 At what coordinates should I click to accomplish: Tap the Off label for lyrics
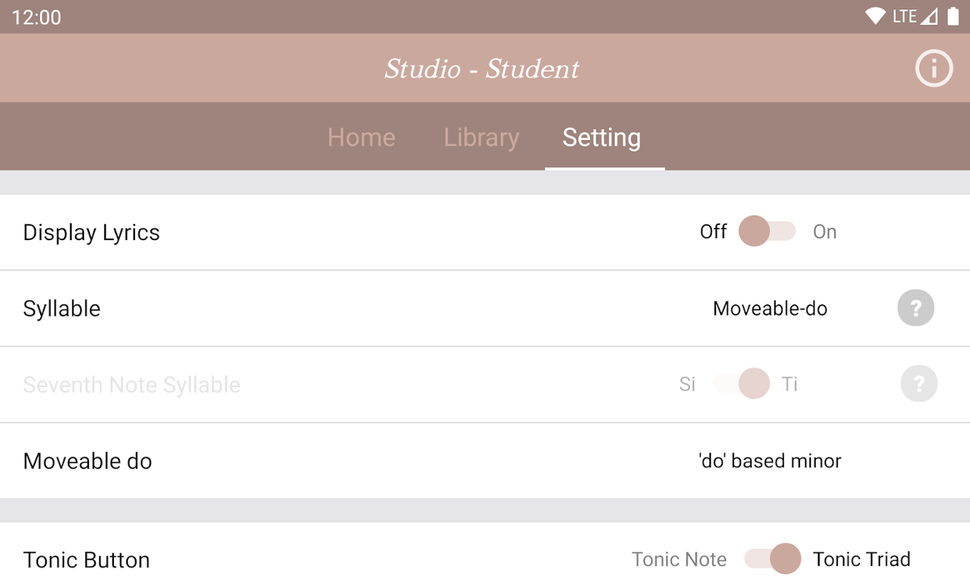click(713, 232)
